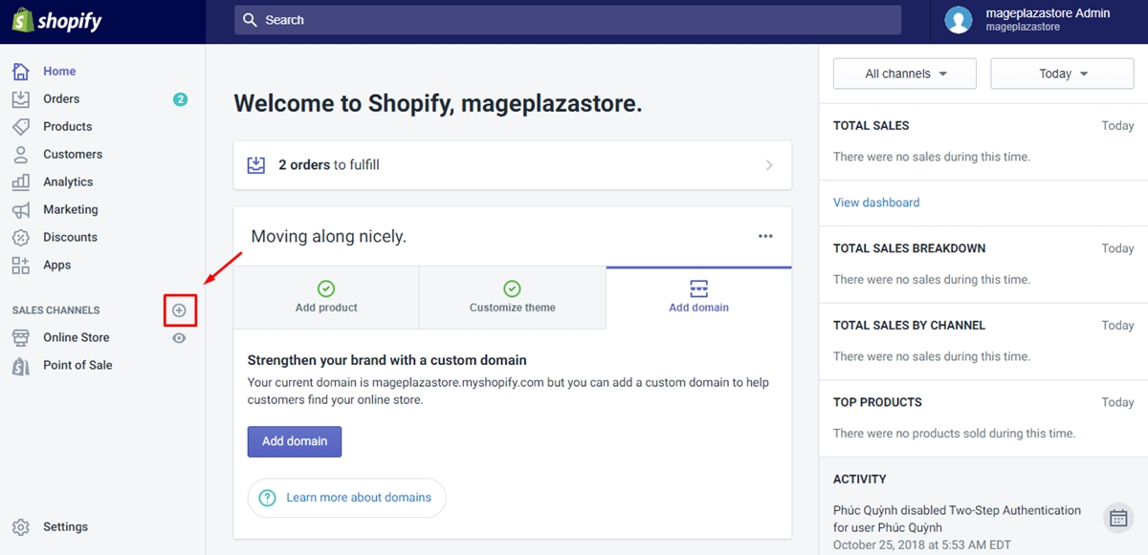Click the Apps grid icon
1148x555 pixels.
pos(21,265)
